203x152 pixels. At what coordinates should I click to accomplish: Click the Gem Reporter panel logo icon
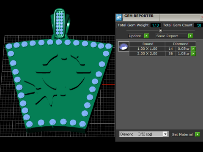click(x=119, y=17)
